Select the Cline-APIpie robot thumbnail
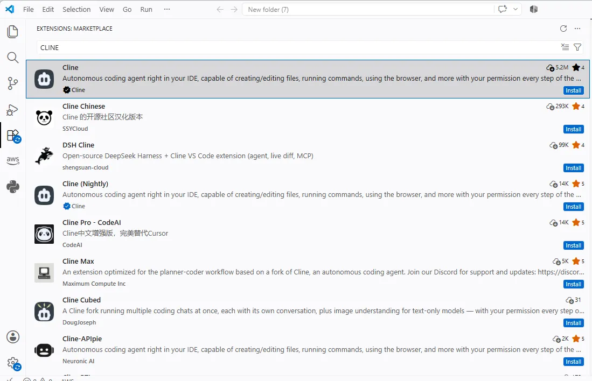 coord(44,350)
